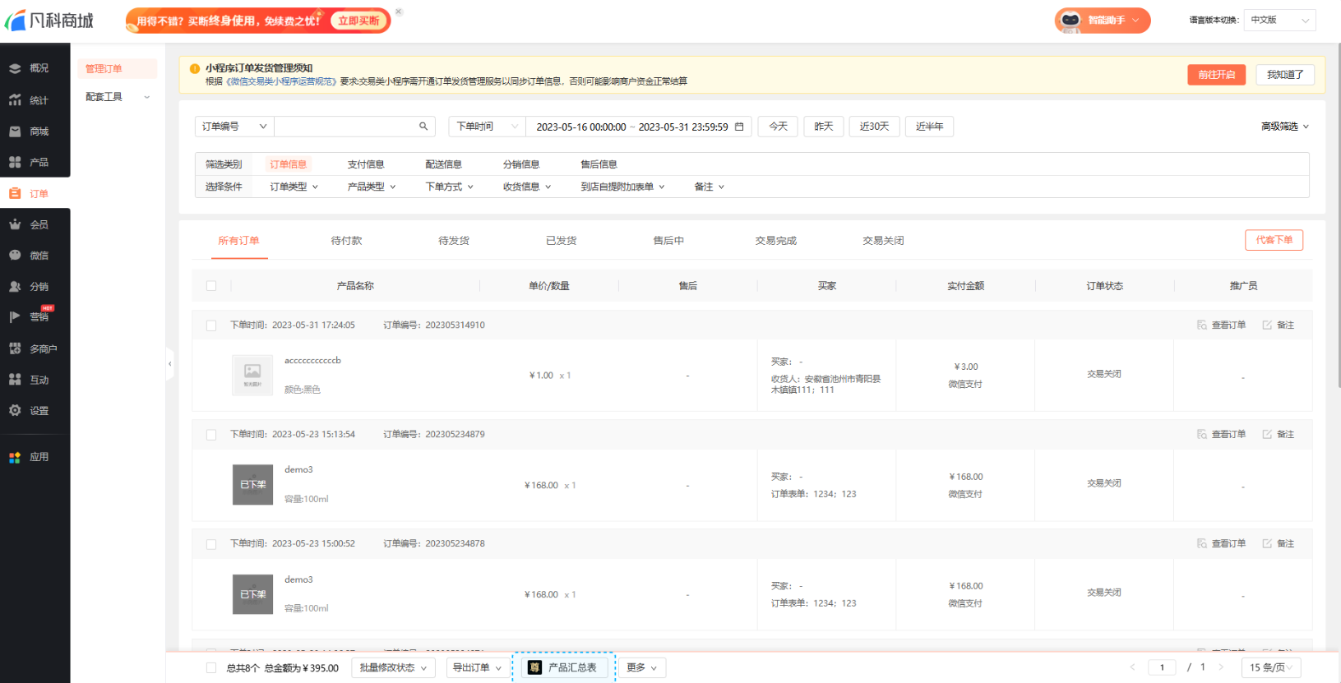Check the box for order 202305234879
Screen dimensions: 1341x683
click(211, 435)
